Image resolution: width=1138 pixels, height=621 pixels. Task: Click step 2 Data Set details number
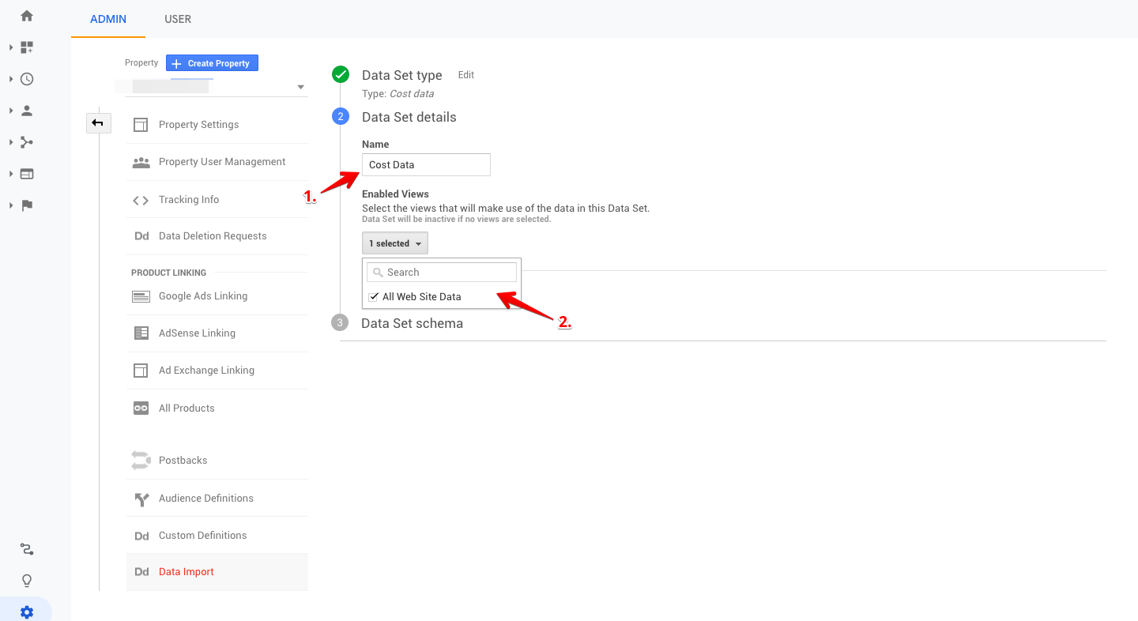[341, 117]
